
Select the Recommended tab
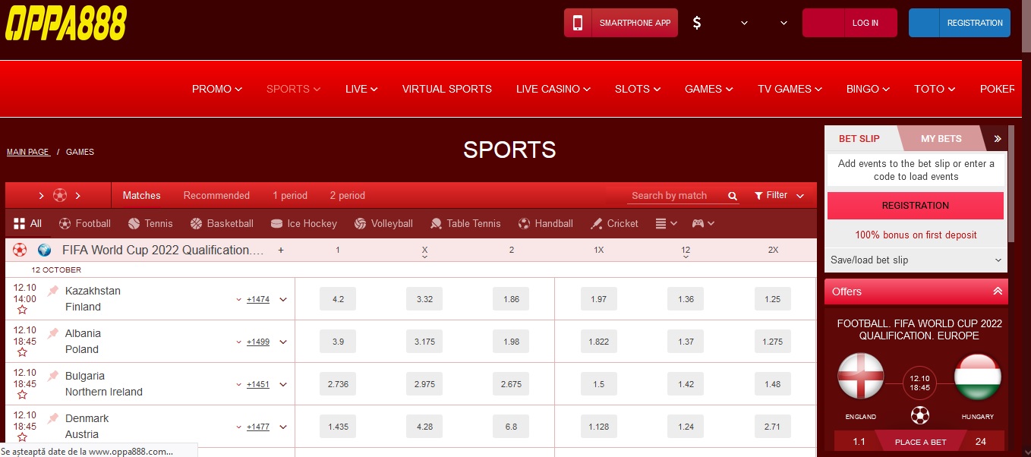coord(216,195)
